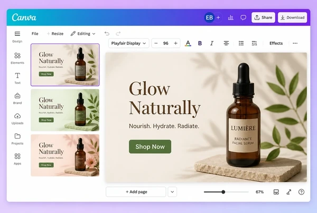Click the Add page button

(x=136, y=192)
